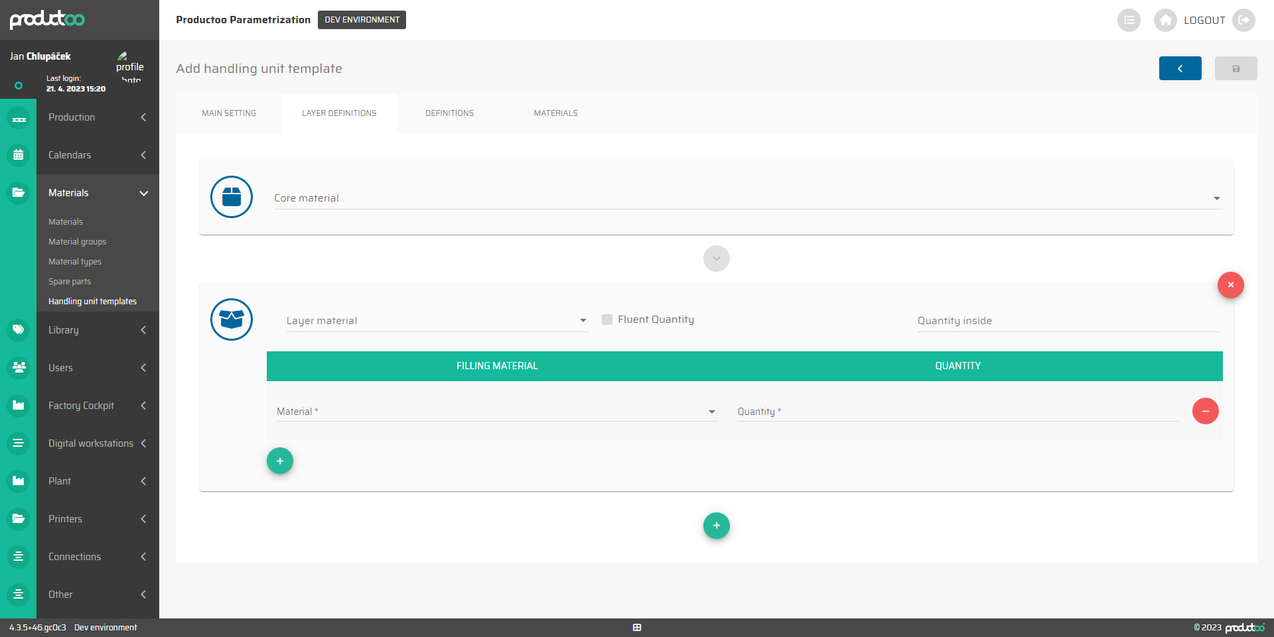1274x637 pixels.
Task: Open the Materials tab
Action: point(555,113)
